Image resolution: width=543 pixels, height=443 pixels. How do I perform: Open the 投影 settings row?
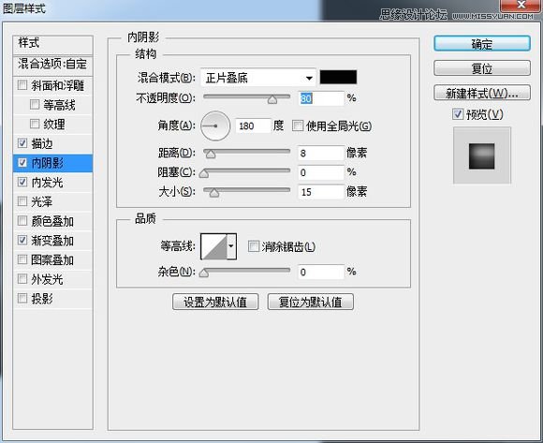click(53, 299)
